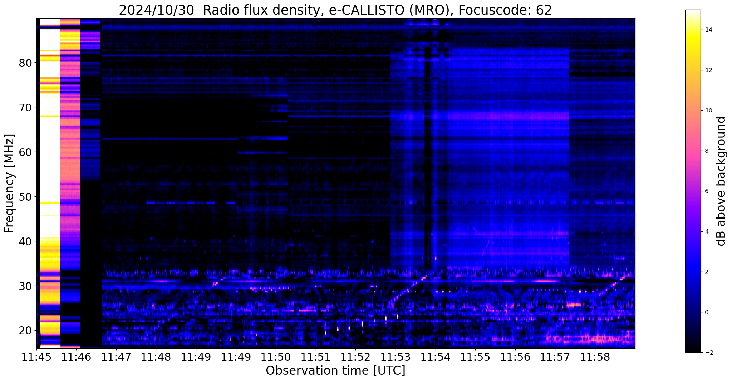Click the dB colorbar gradient strip

click(x=693, y=181)
